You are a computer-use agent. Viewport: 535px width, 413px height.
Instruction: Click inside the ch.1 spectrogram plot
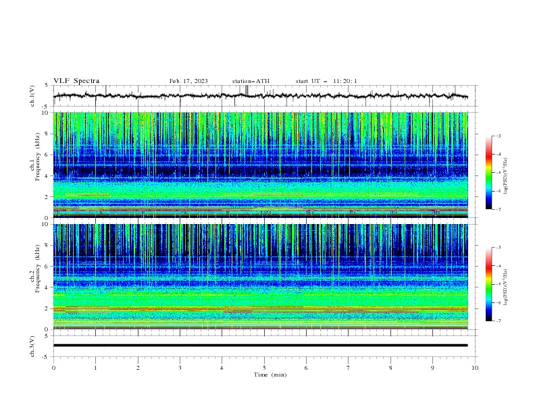coord(261,165)
